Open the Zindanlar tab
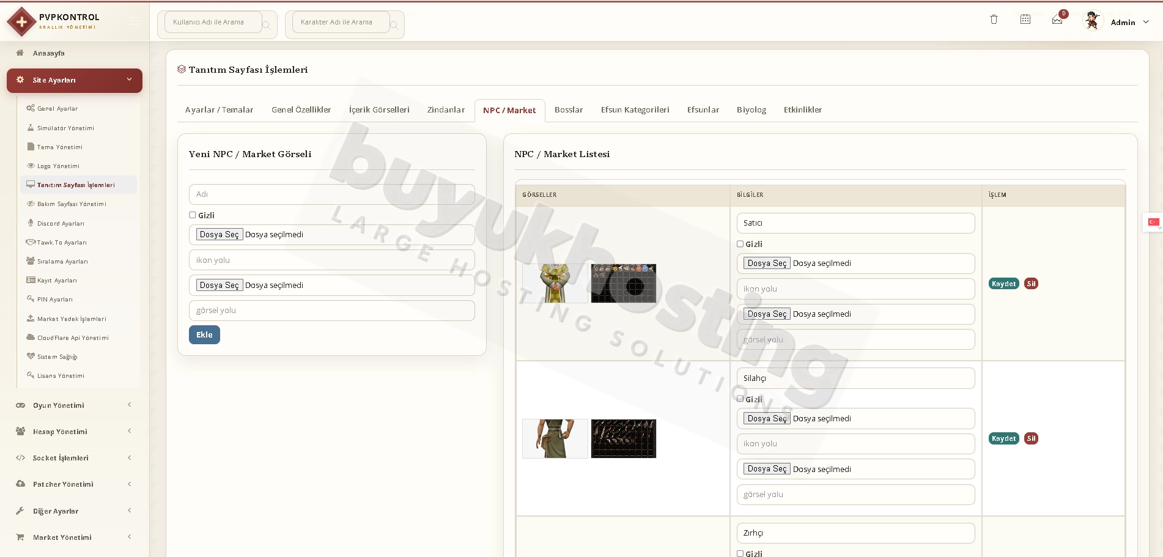This screenshot has height=557, width=1163. [x=446, y=110]
